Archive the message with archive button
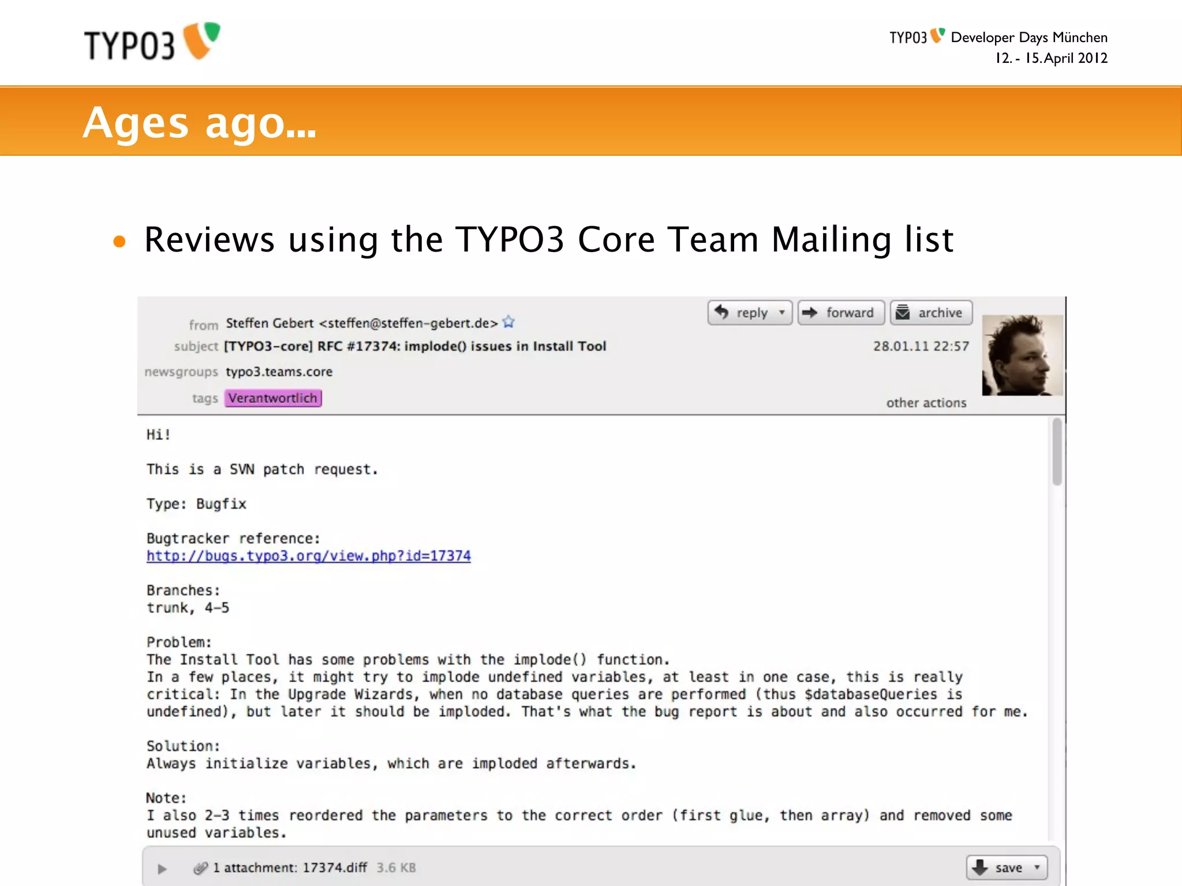This screenshot has height=886, width=1182. [931, 313]
